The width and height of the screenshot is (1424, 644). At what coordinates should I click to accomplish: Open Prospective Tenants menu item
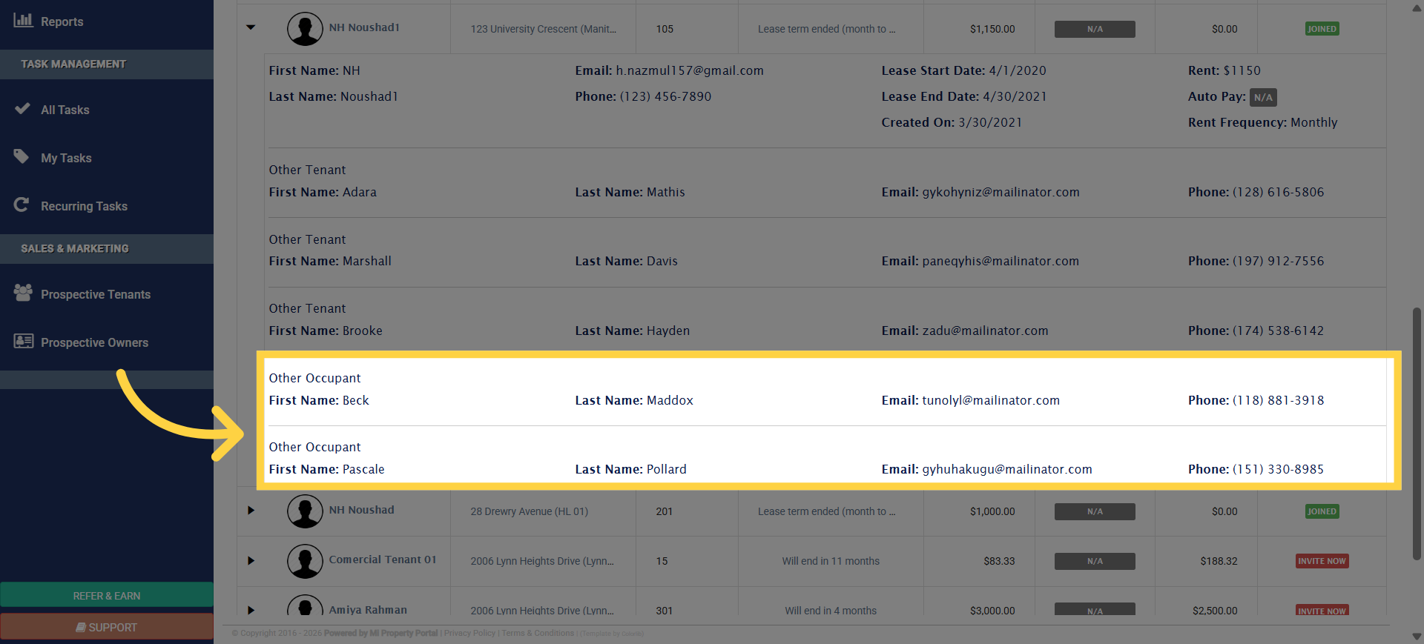[96, 294]
